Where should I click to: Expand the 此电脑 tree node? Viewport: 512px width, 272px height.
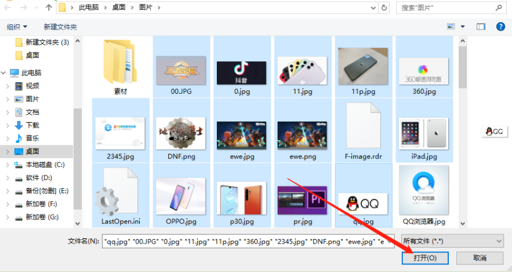click(x=5, y=73)
